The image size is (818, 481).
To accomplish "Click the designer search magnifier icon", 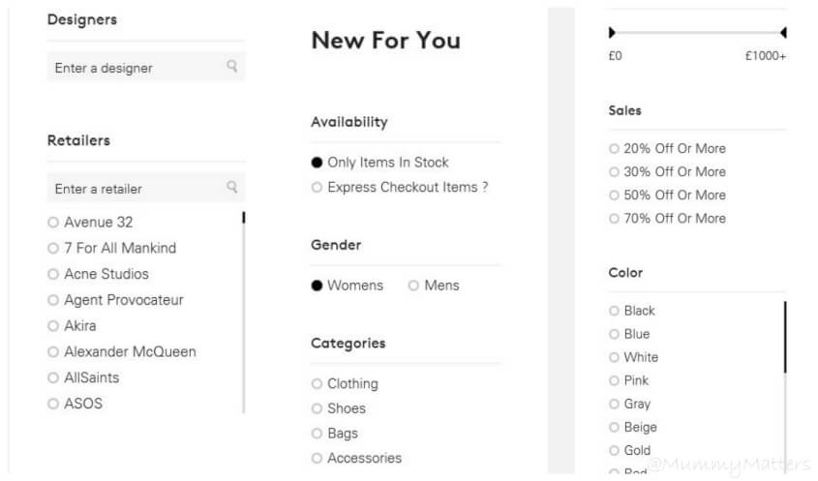I will tap(232, 66).
